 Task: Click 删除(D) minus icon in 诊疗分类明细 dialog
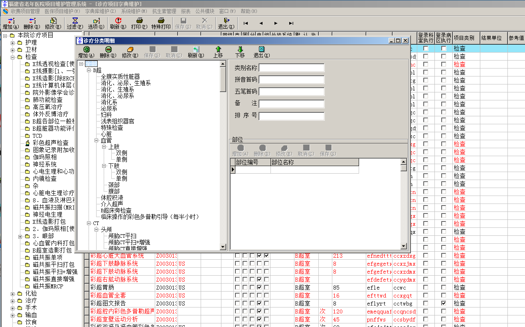108,49
